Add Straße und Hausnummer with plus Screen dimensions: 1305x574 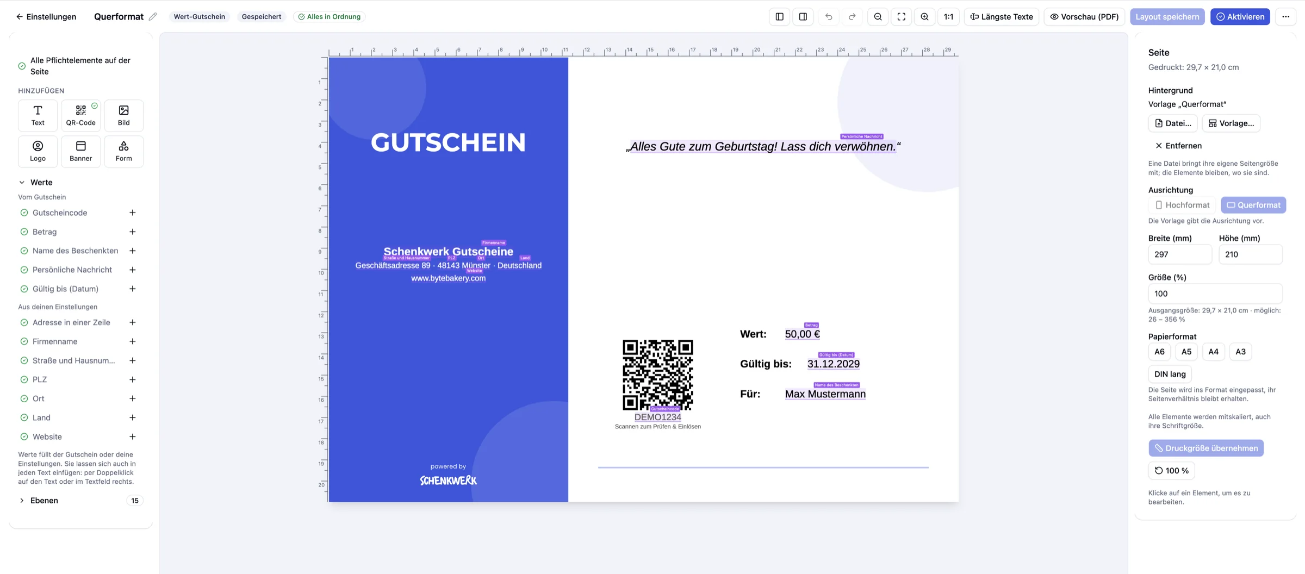click(x=133, y=360)
